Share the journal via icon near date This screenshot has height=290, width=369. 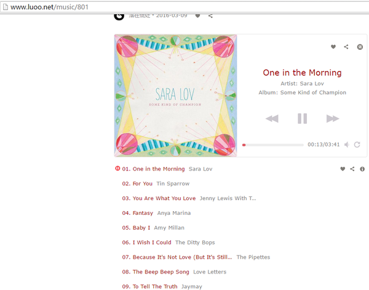pos(210,16)
